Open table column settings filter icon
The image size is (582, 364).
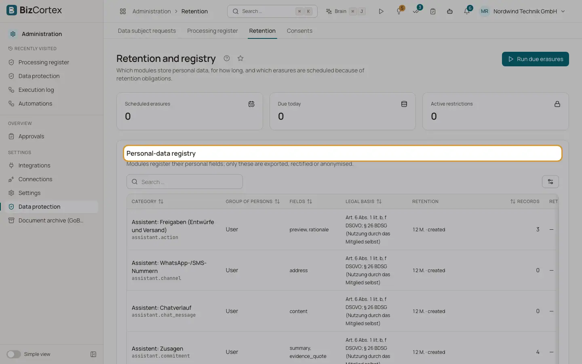click(x=550, y=182)
